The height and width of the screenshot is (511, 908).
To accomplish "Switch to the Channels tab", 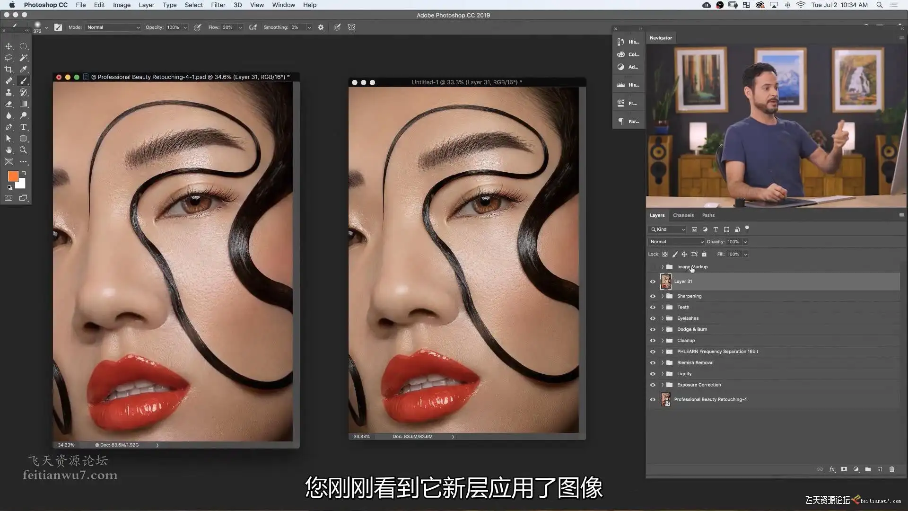I will [683, 215].
